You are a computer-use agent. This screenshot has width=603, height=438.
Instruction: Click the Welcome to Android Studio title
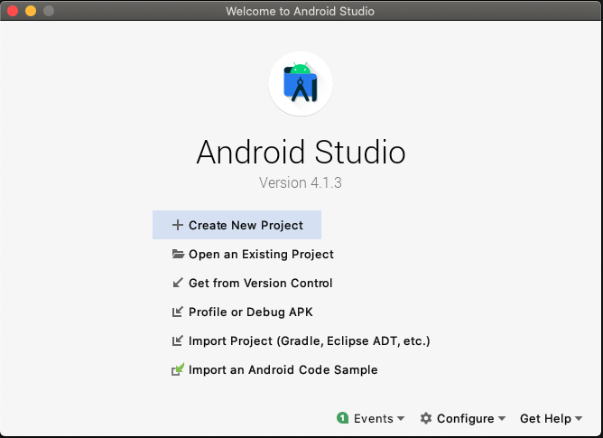(x=300, y=11)
